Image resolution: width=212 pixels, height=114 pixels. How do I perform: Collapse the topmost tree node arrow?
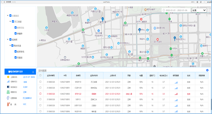[8, 15]
